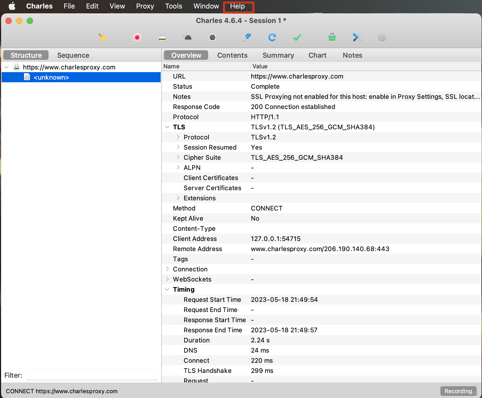The width and height of the screenshot is (482, 398).
Task: Click the Name column header
Action: pyautogui.click(x=206, y=66)
